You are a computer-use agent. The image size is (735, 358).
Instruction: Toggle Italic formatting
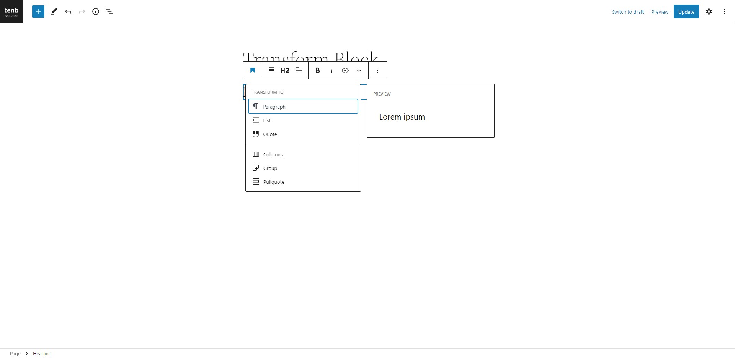[x=331, y=70]
